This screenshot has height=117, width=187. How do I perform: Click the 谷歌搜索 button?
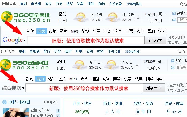[x=155, y=40]
